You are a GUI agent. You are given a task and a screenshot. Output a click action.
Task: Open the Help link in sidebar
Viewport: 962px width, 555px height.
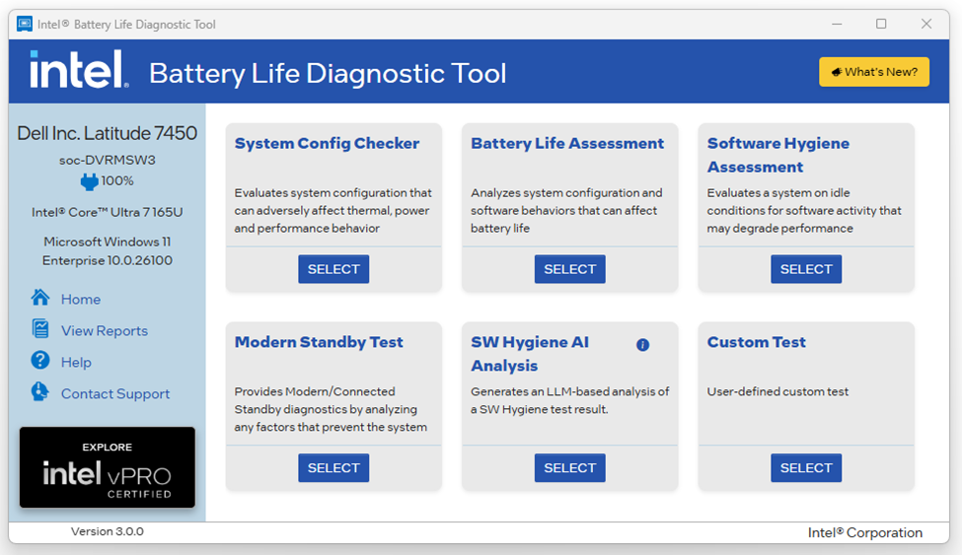[x=76, y=363]
